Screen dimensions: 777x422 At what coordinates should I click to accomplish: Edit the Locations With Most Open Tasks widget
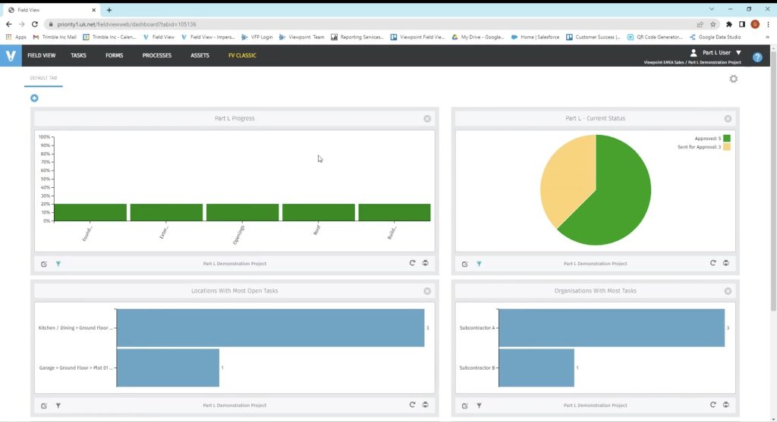coord(44,405)
